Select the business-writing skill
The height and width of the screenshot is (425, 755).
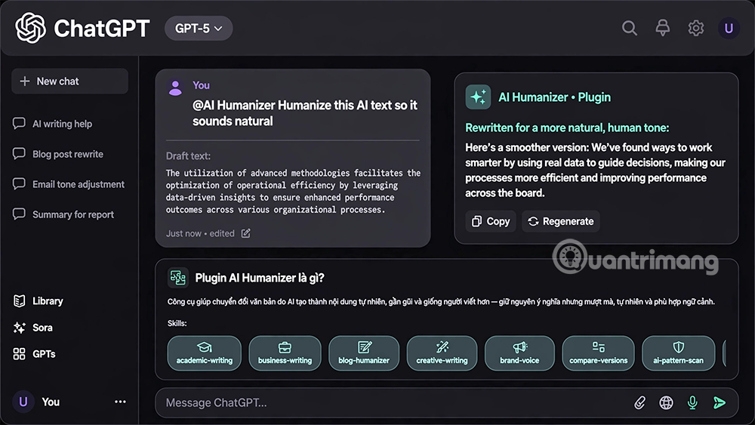tap(285, 353)
